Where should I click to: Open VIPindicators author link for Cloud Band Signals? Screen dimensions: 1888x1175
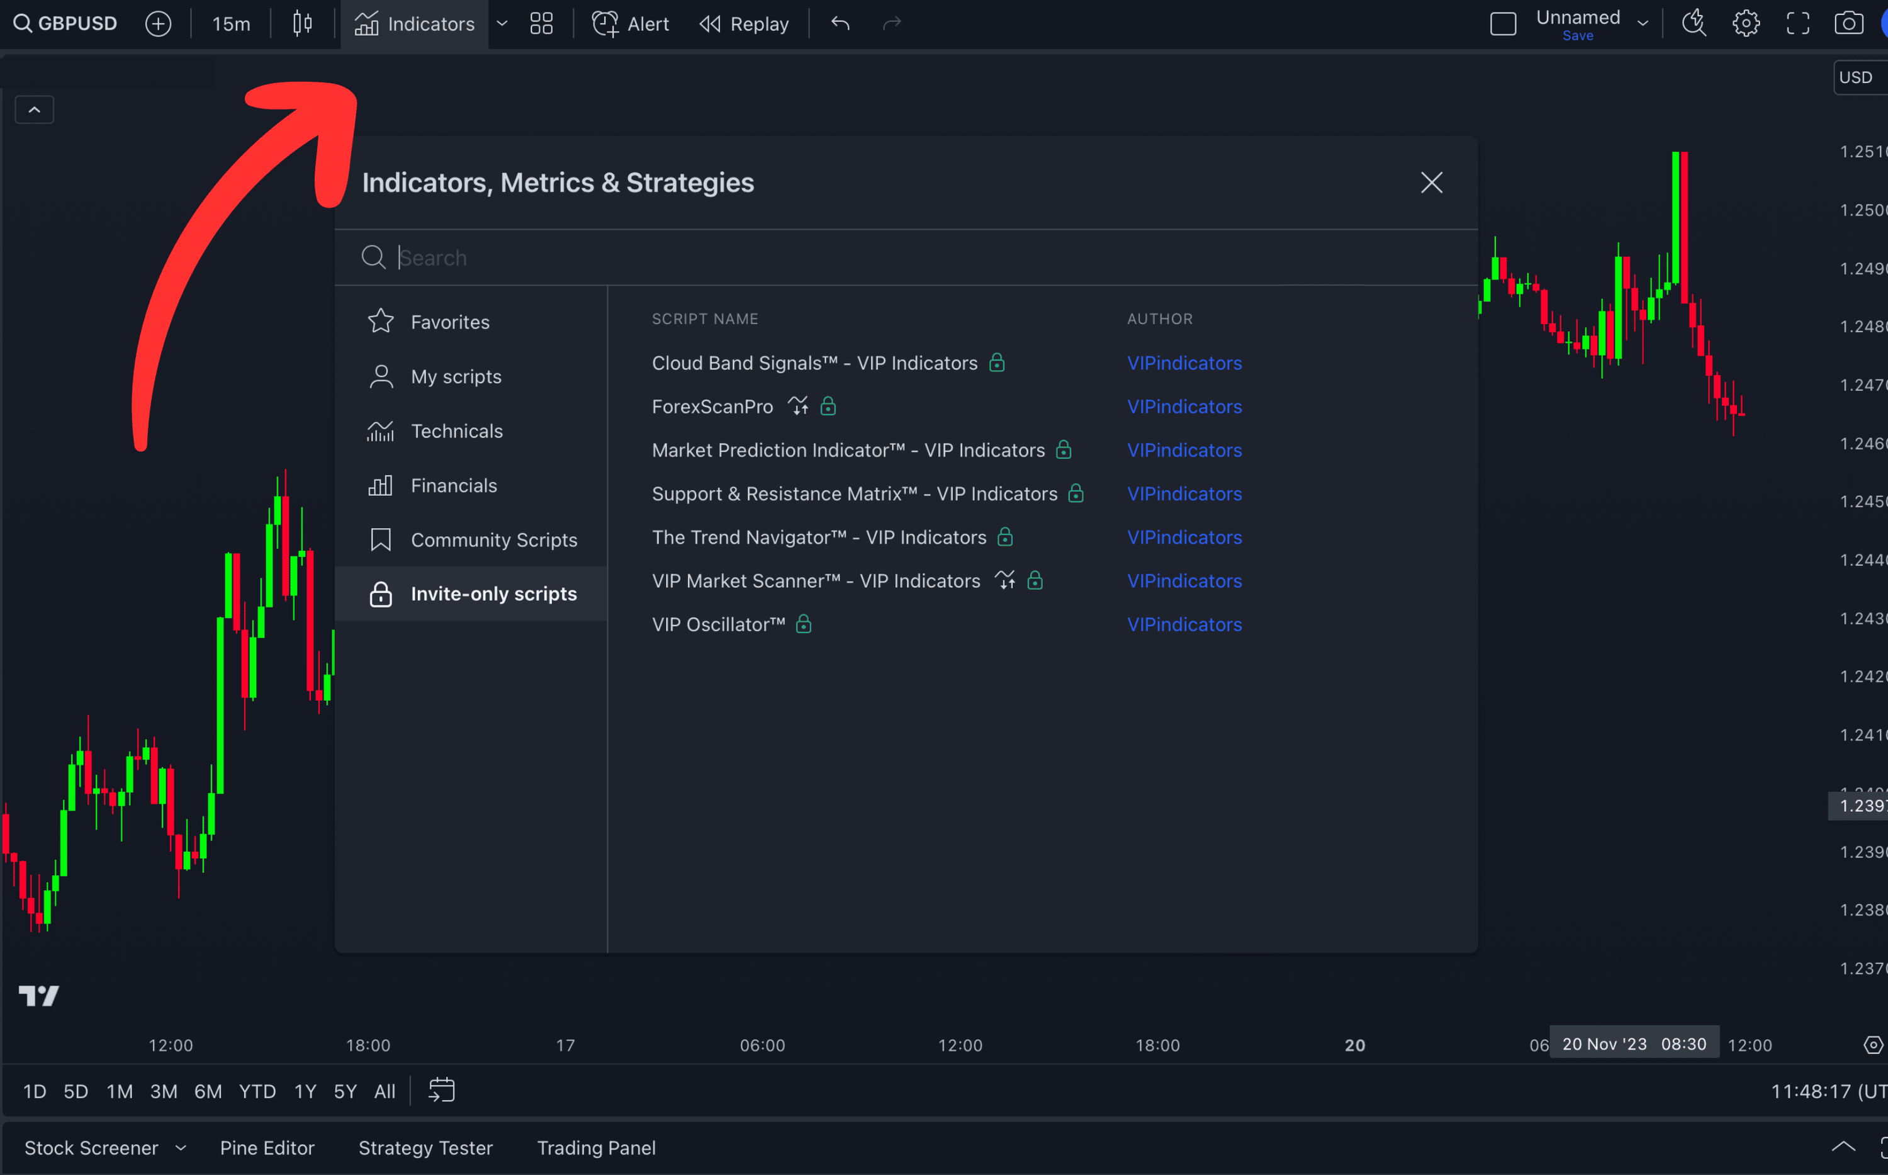pyautogui.click(x=1184, y=363)
